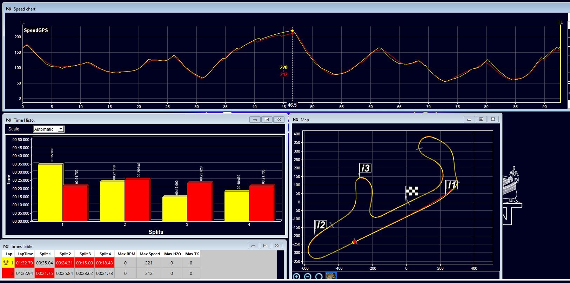Screen dimensions: 570x283
Task: Zoom in on the track map
Action: (x=296, y=276)
